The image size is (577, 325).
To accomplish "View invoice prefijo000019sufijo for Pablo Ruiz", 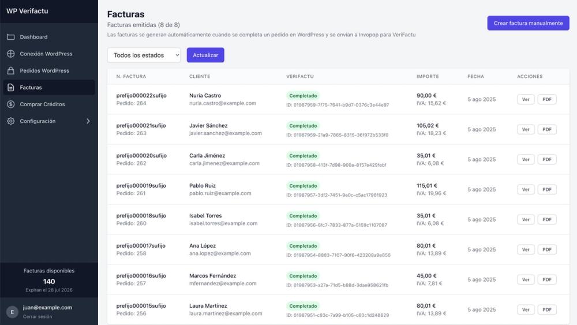I will [526, 189].
